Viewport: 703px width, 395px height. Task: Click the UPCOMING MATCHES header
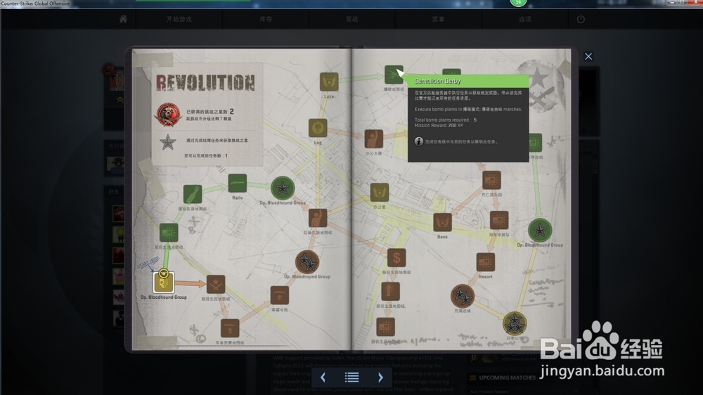(x=507, y=377)
